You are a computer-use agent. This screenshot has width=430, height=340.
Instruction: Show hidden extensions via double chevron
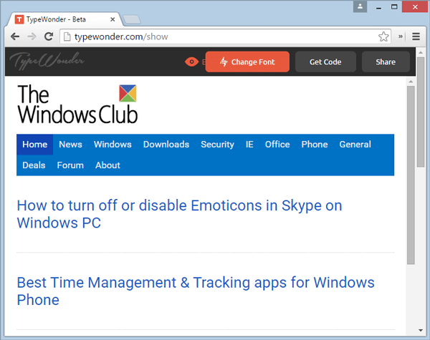coord(401,37)
